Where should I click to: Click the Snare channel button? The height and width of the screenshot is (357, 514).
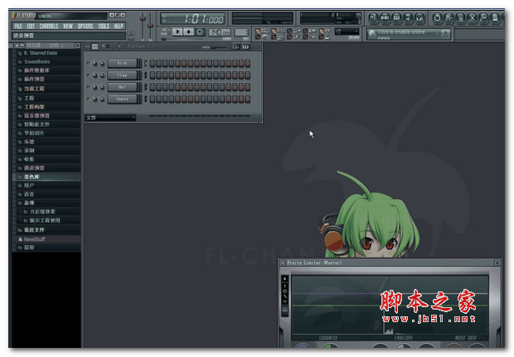[x=122, y=99]
